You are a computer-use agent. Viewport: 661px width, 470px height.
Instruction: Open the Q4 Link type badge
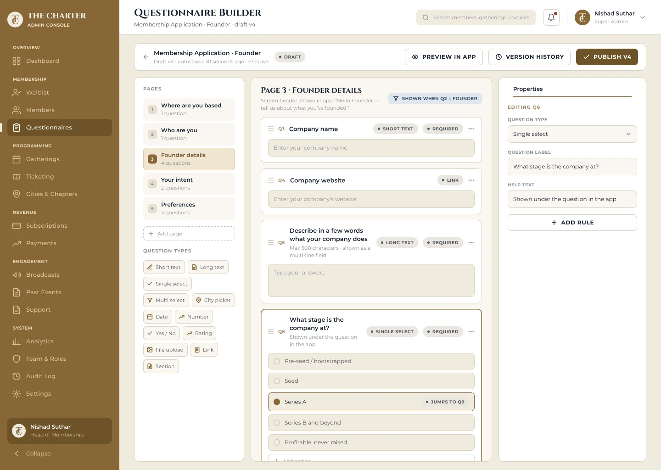[450, 180]
